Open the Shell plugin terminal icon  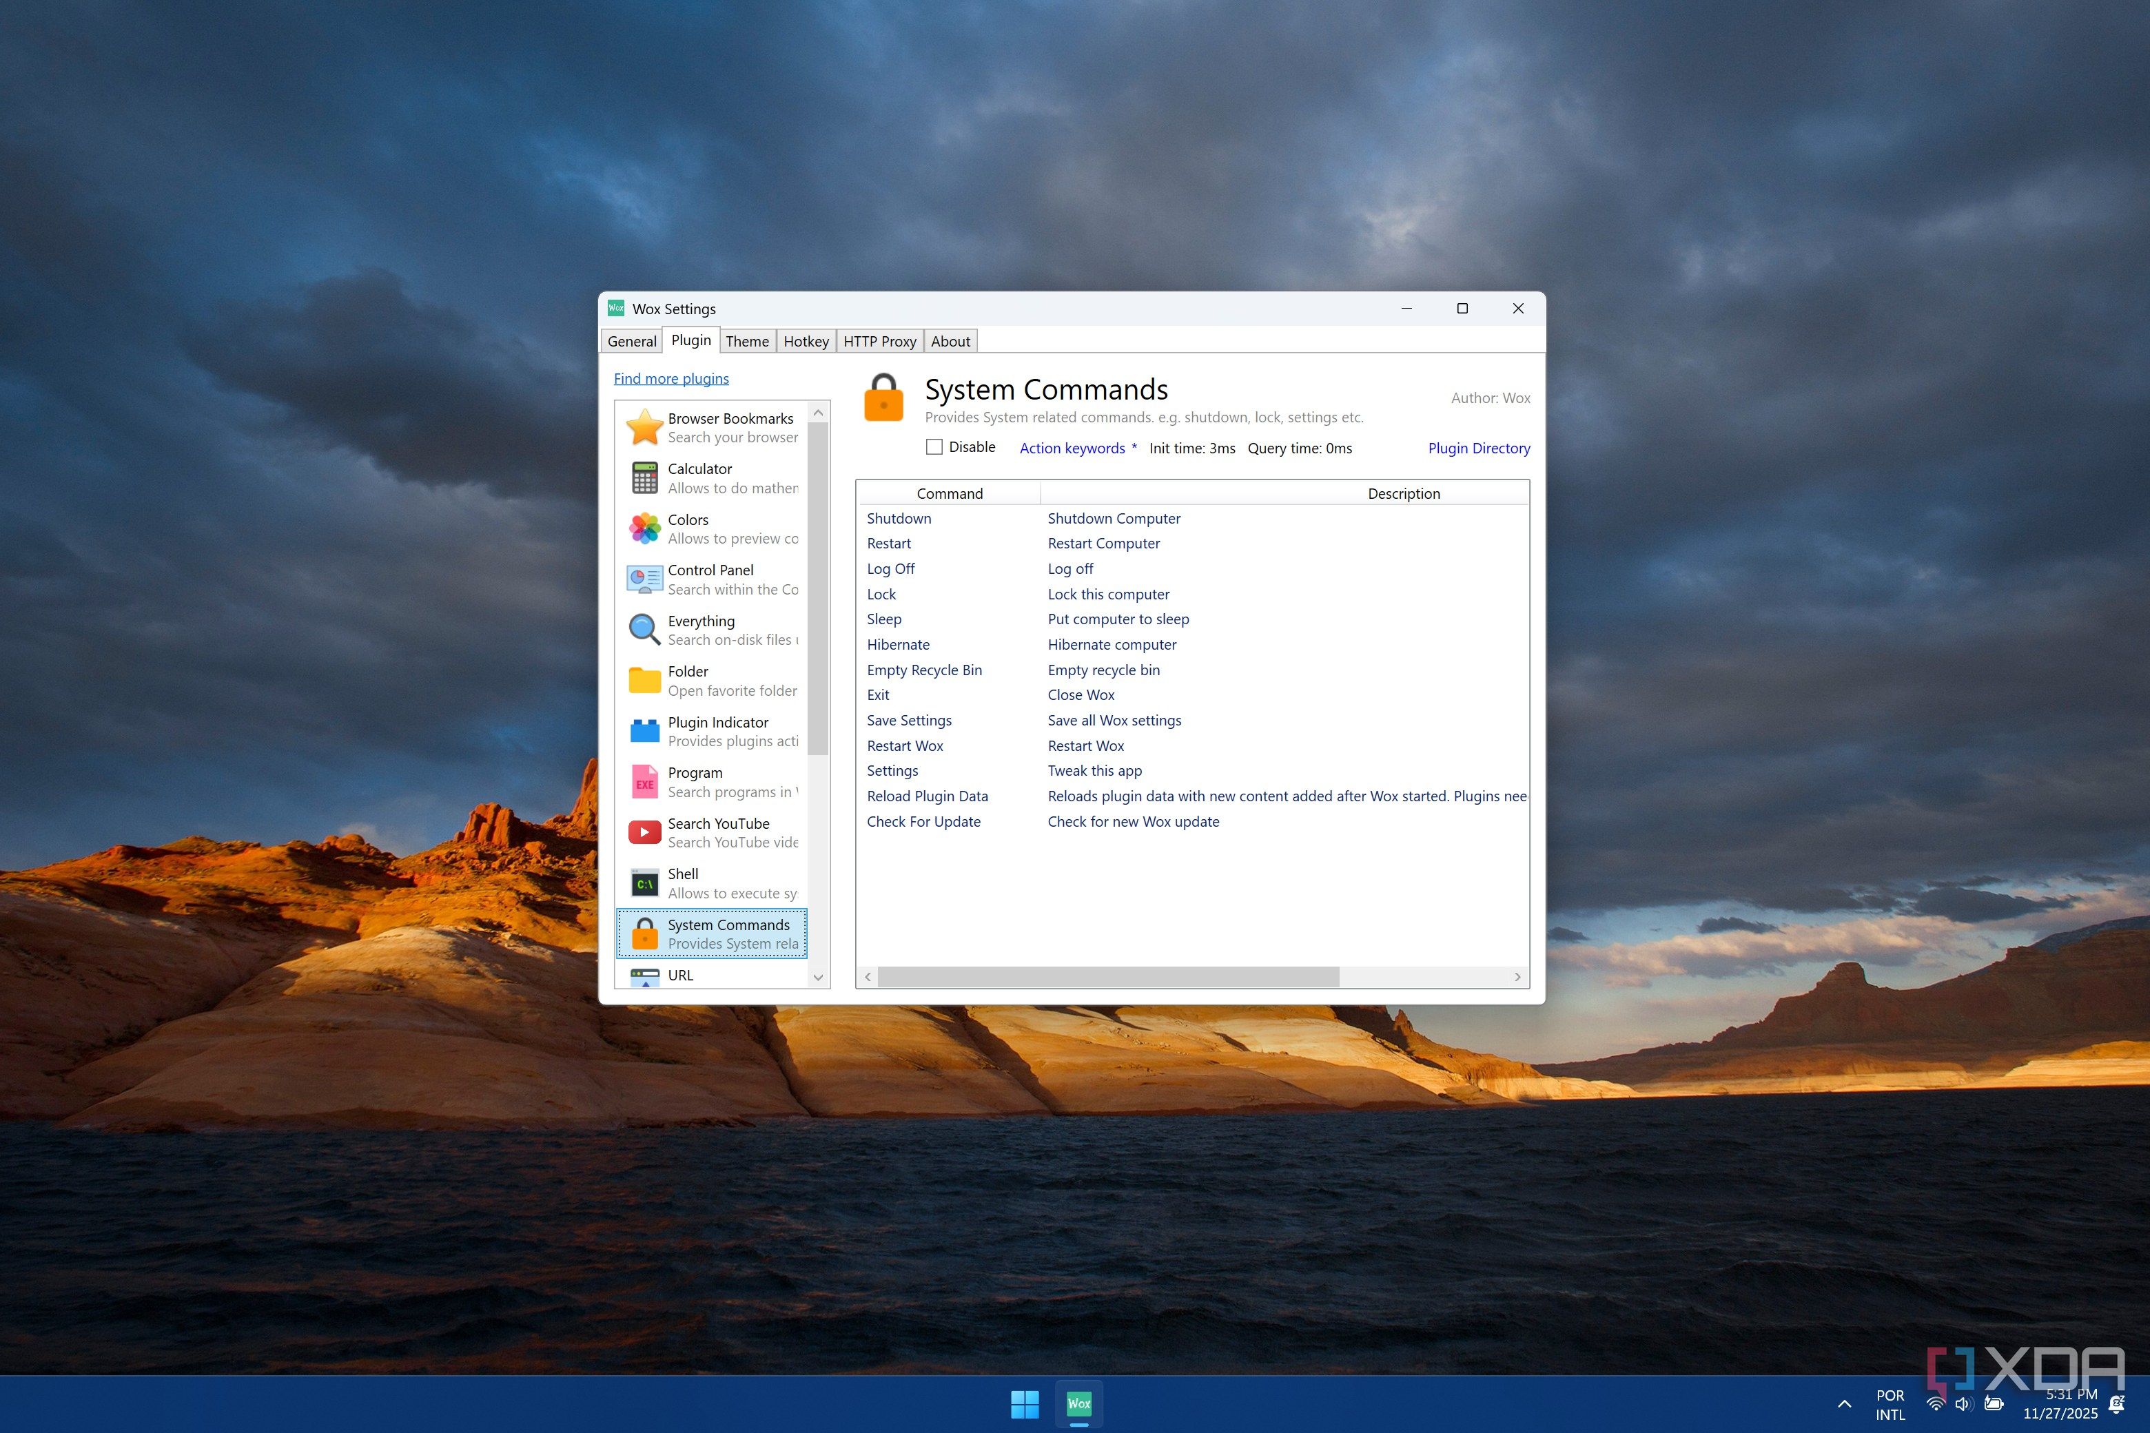coord(644,884)
